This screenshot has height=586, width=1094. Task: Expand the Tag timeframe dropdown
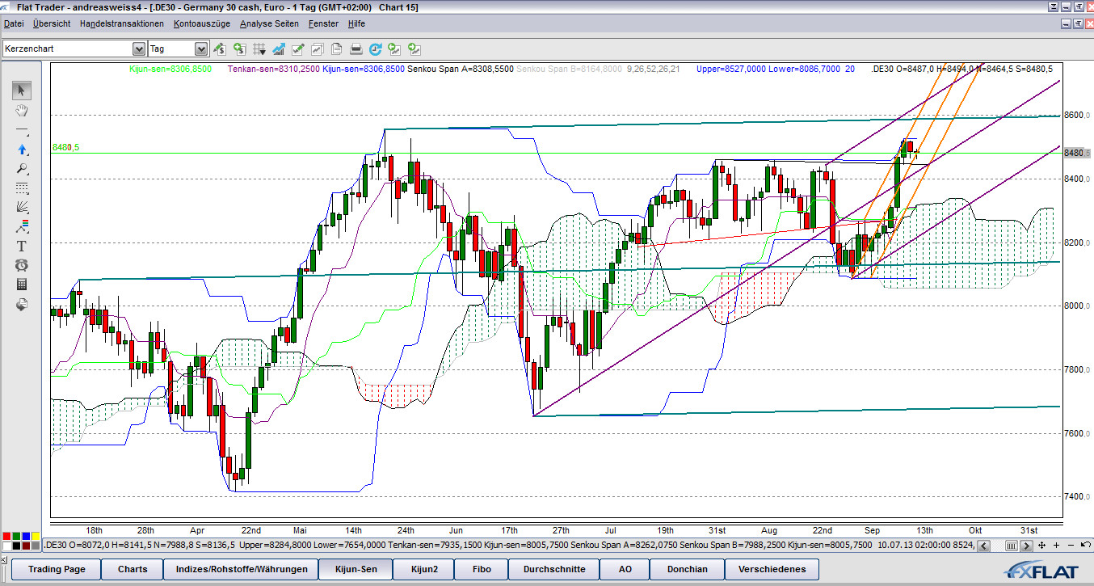(200, 49)
